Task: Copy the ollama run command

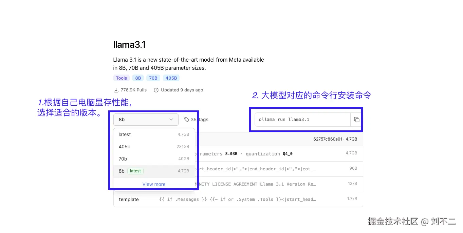Action: click(356, 120)
